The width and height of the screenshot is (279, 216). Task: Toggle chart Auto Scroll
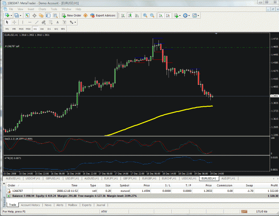161,16
